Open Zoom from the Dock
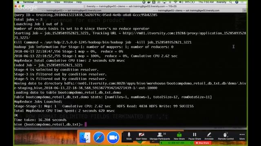 (113, 137)
